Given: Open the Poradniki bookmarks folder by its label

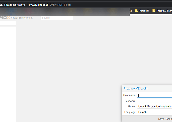Looking at the screenshot, I should (x=144, y=11).
